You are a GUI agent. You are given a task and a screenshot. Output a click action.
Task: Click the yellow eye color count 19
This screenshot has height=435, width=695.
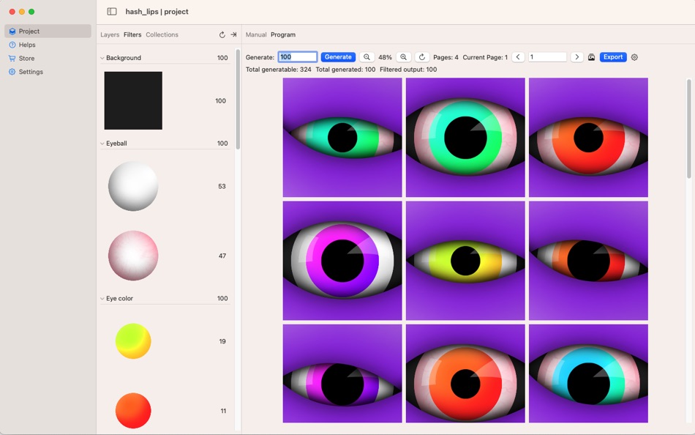point(222,341)
